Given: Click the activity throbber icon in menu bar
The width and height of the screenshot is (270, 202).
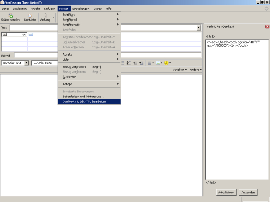Looking at the screenshot, I should (266, 9).
